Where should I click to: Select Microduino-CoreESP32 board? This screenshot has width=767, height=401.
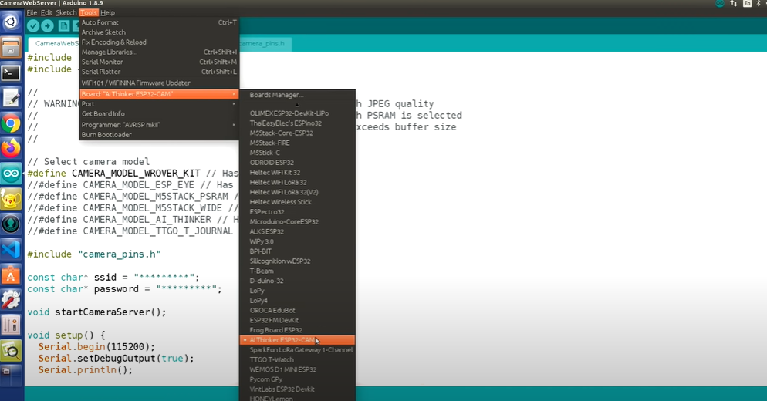[x=297, y=221]
